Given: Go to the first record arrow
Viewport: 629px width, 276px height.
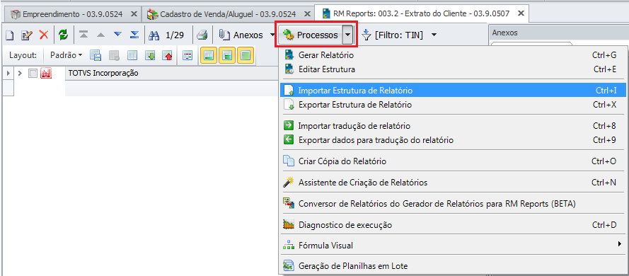Looking at the screenshot, I should point(83,35).
